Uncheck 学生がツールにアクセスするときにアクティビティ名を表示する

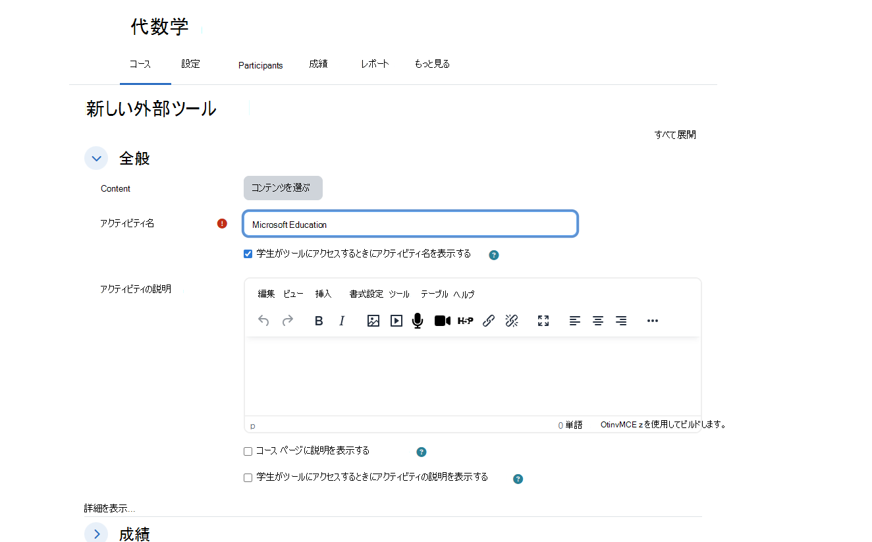coord(248,254)
